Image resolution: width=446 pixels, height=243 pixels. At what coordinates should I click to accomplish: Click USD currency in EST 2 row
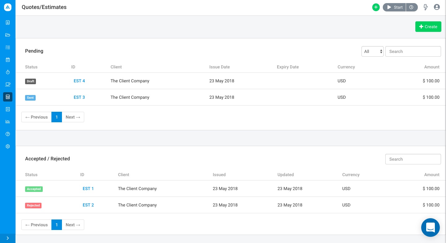pyautogui.click(x=346, y=205)
